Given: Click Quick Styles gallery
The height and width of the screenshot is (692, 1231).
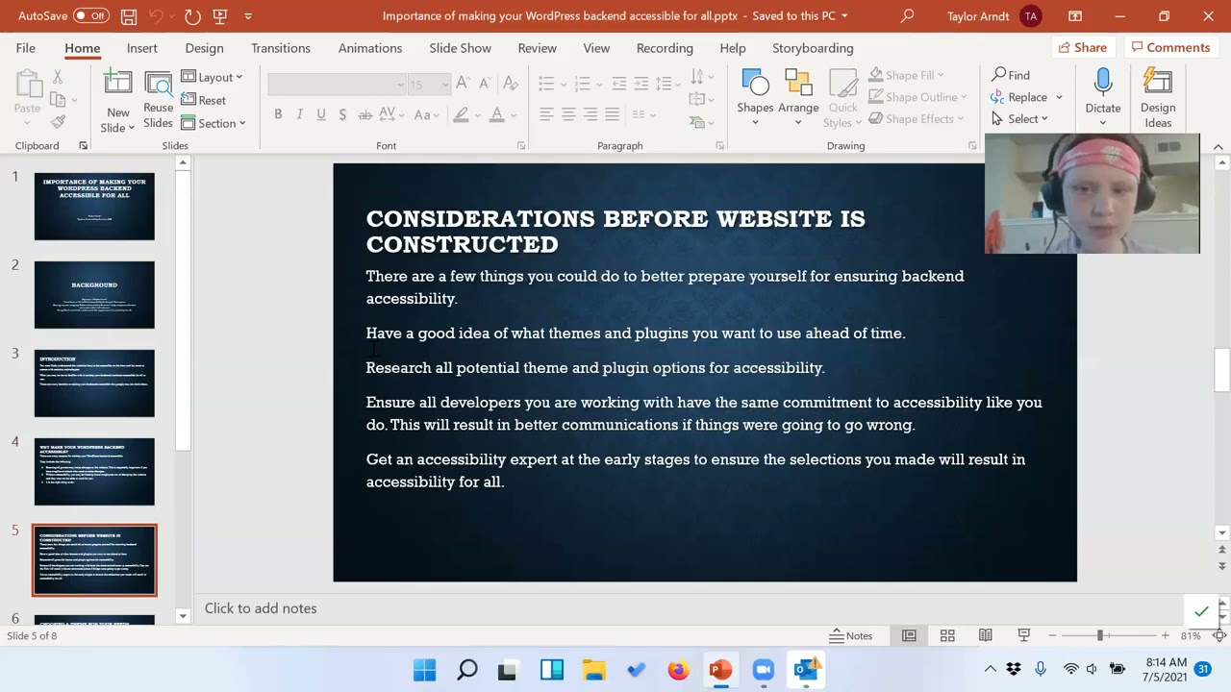Looking at the screenshot, I should point(842,99).
